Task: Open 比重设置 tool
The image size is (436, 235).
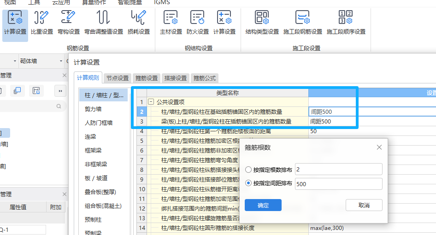Action: click(x=41, y=23)
